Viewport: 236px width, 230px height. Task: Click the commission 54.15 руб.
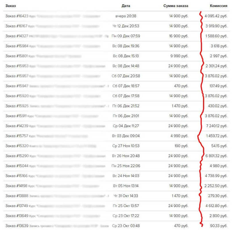click(x=219, y=146)
